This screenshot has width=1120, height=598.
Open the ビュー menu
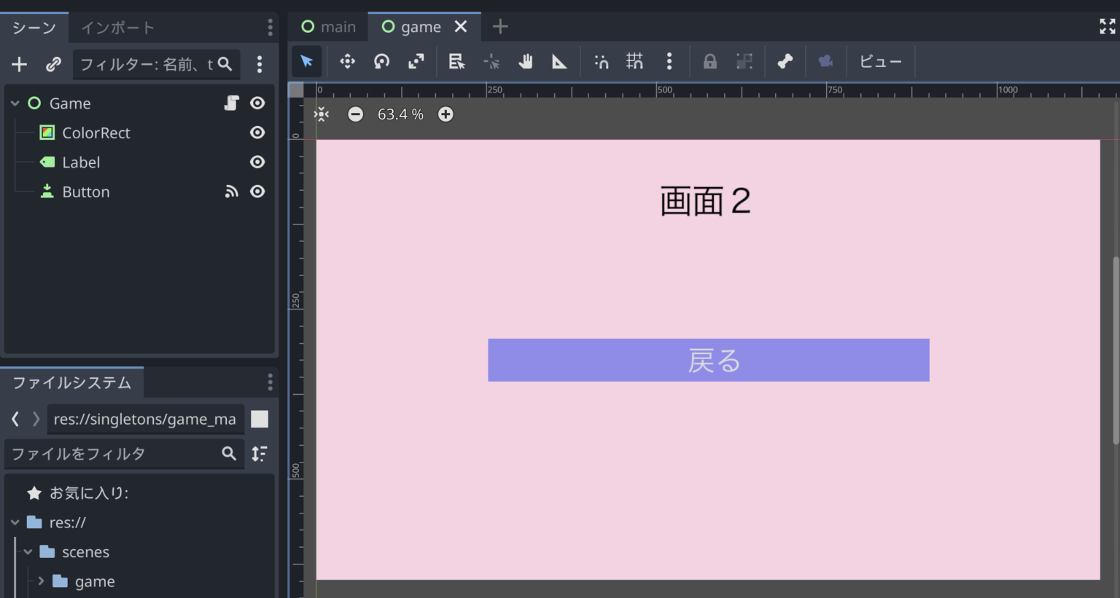[879, 61]
